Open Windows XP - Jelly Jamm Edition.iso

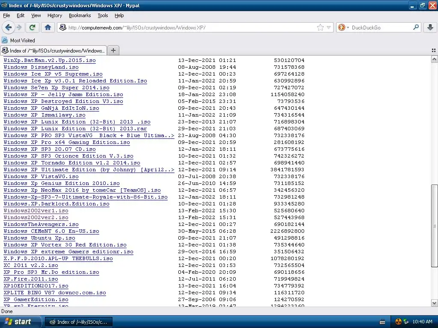(63, 94)
